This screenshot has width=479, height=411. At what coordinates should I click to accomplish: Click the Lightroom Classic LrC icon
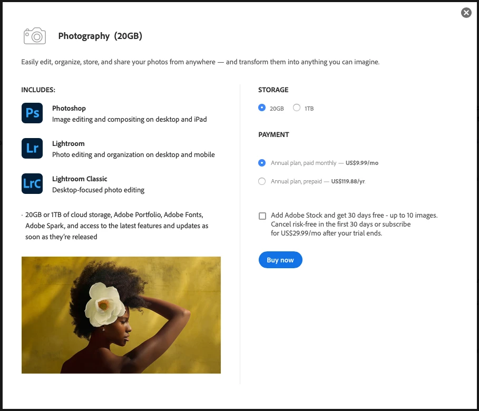coord(32,184)
